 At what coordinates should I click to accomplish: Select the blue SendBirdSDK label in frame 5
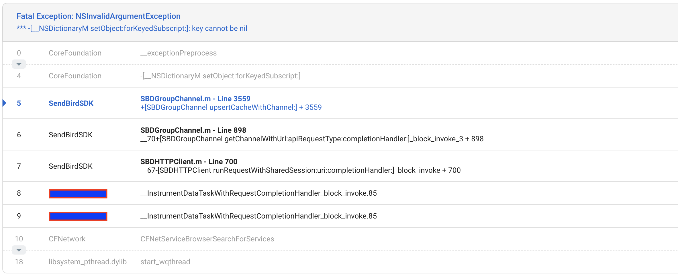click(x=71, y=103)
